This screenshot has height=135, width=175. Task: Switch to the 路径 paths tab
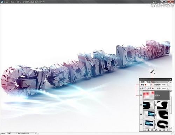154,82
